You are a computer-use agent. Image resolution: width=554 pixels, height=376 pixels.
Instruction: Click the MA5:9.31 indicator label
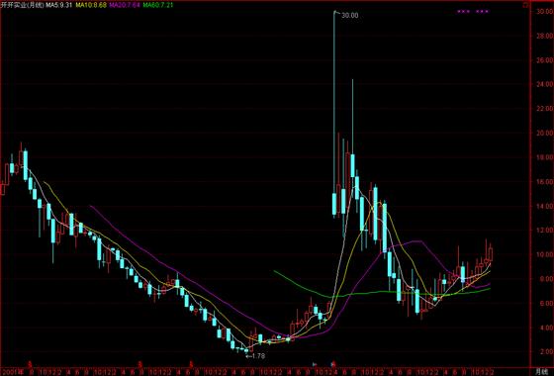(59, 5)
